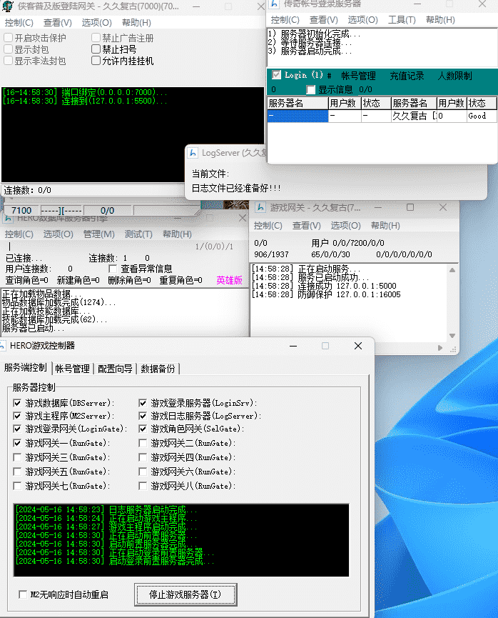498x618 pixels.
Task: Open 帮助(H) menu in 游戏网关 window
Action: click(x=385, y=226)
